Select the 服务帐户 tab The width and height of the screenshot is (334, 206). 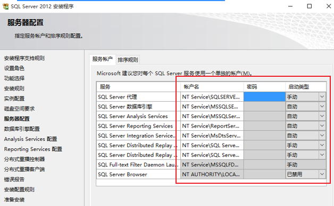click(103, 59)
